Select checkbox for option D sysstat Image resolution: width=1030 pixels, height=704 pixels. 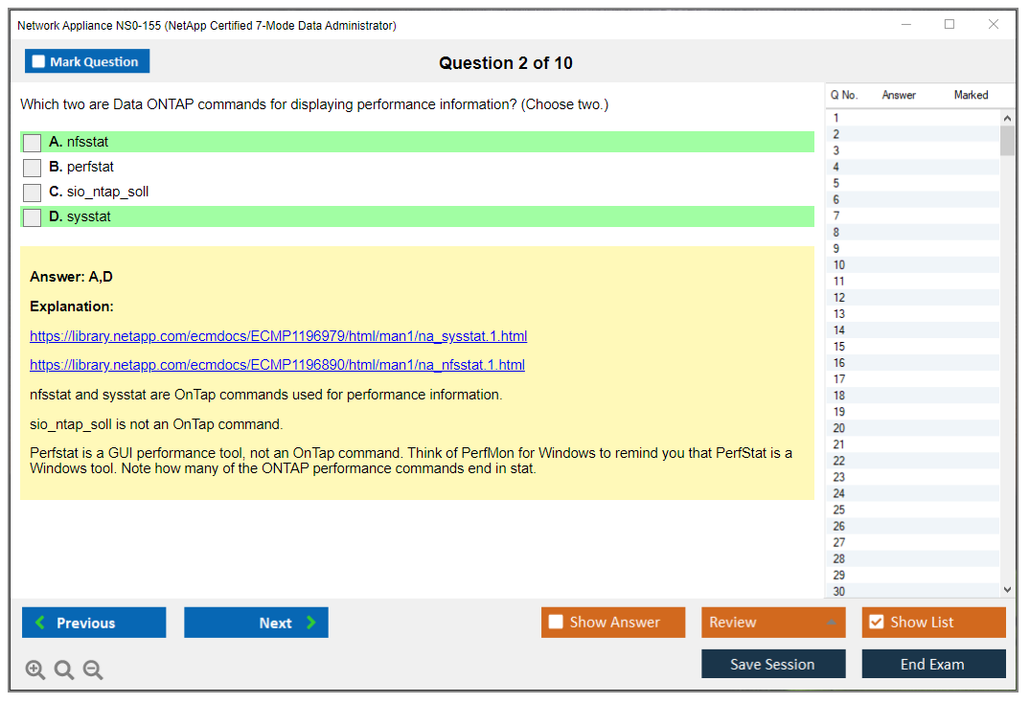[x=33, y=217]
